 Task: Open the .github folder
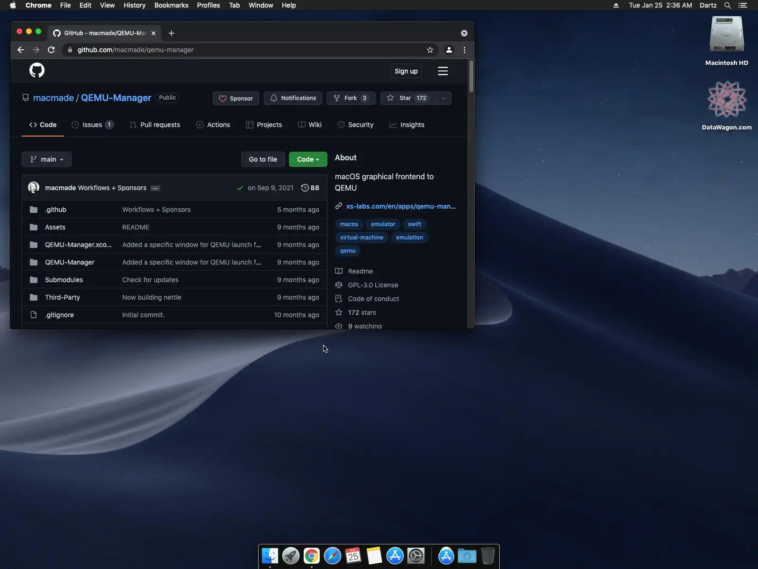[55, 210]
